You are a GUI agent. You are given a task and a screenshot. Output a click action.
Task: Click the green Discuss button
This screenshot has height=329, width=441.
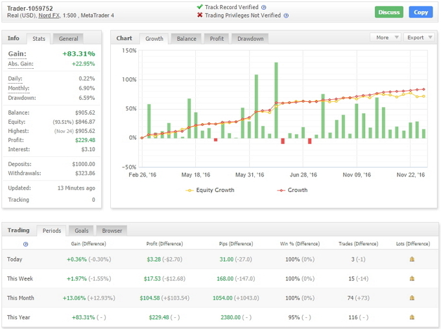389,12
